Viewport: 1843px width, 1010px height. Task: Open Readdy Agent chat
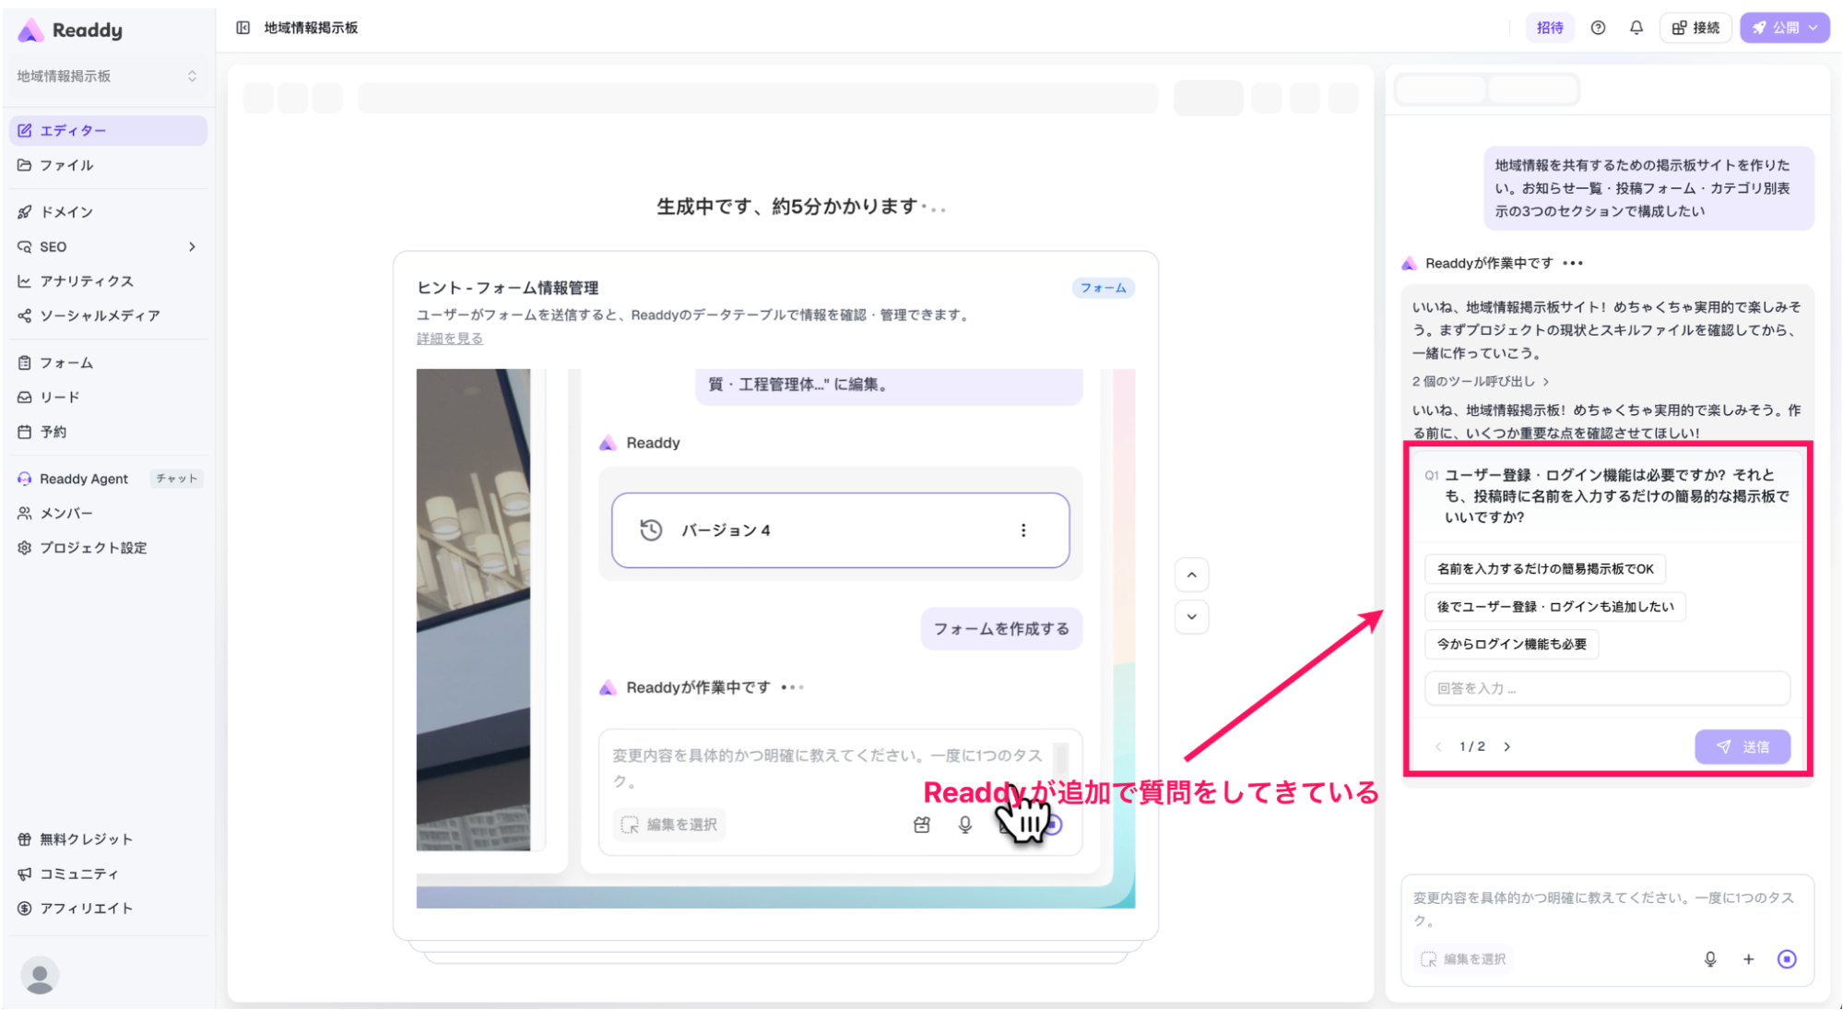coord(108,479)
